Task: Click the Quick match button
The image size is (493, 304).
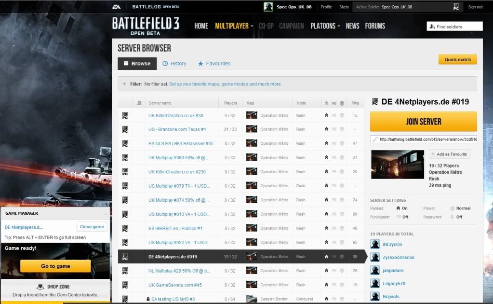Action: [457, 59]
